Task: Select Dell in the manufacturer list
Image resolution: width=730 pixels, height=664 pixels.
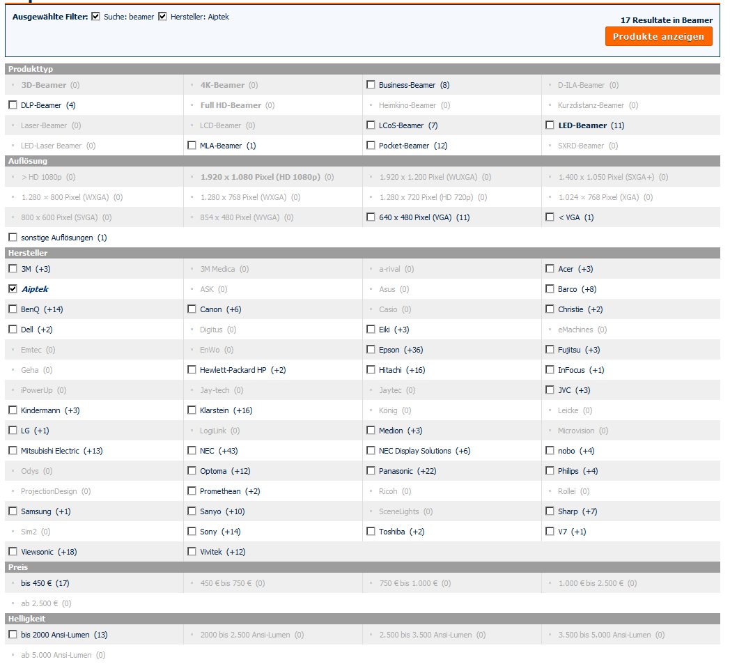Action: 13,330
